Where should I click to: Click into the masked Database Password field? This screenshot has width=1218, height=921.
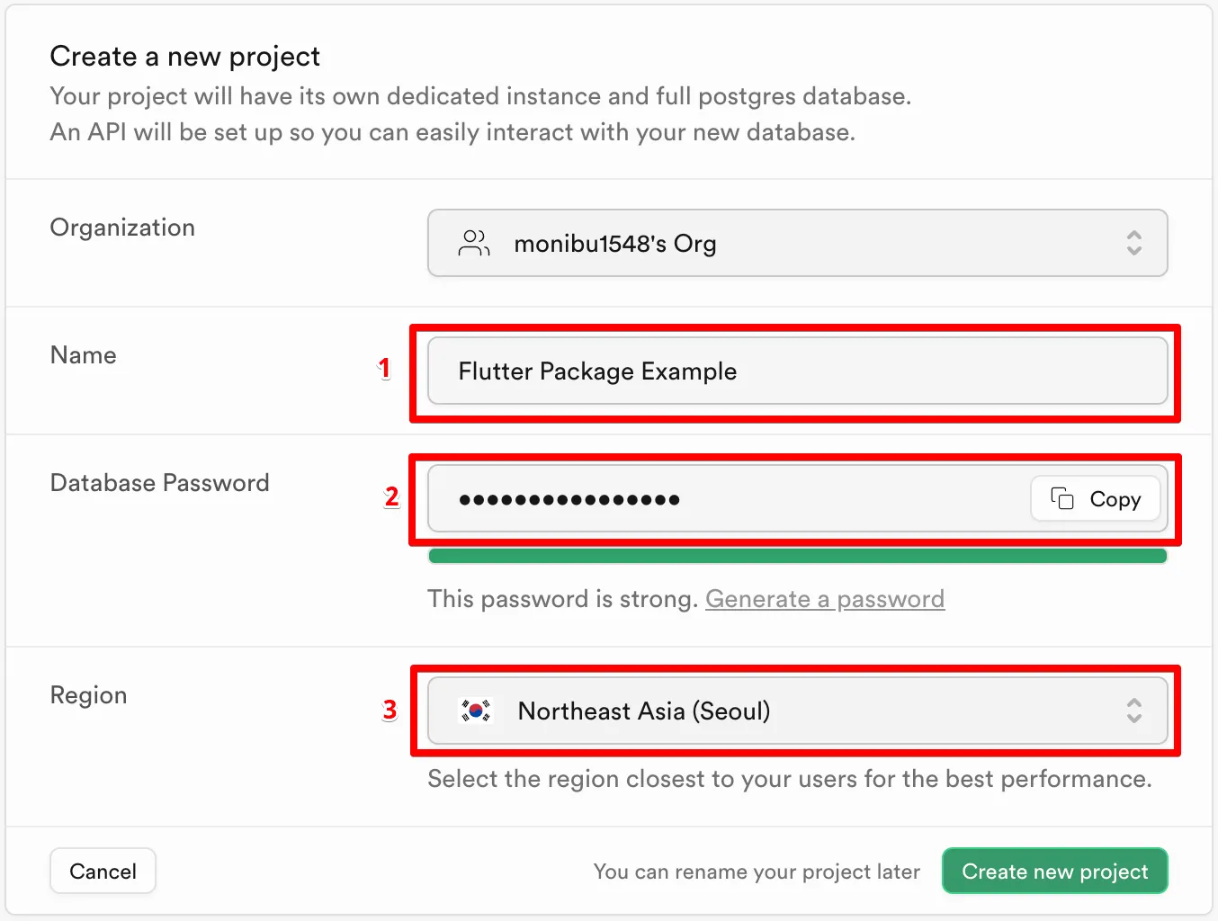tap(720, 499)
